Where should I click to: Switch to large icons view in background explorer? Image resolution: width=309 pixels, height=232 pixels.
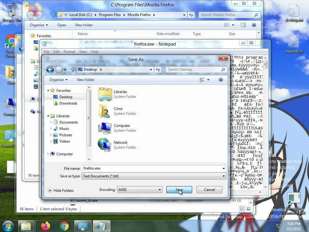pyautogui.click(x=249, y=209)
